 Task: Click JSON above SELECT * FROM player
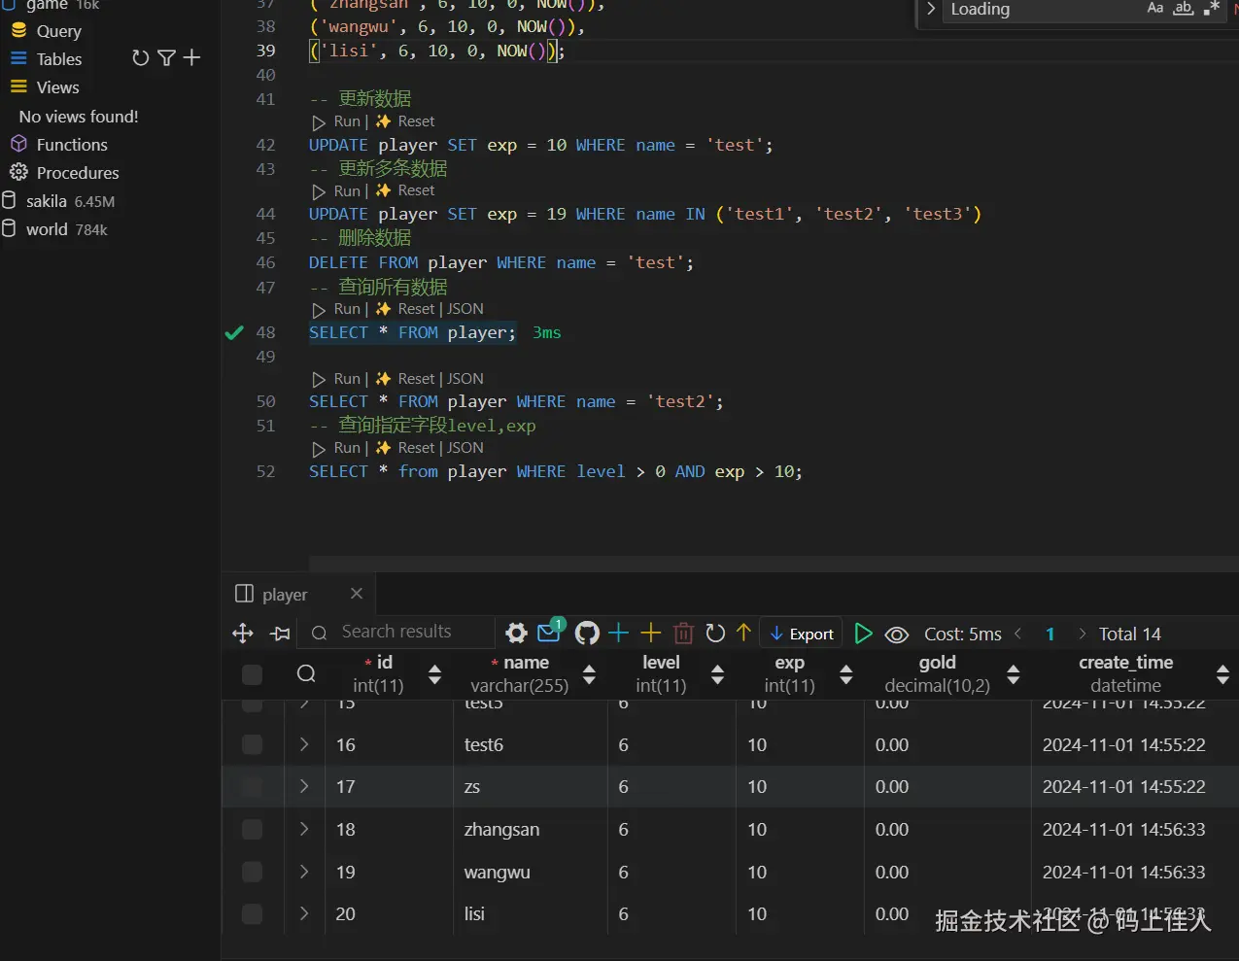[x=465, y=309]
